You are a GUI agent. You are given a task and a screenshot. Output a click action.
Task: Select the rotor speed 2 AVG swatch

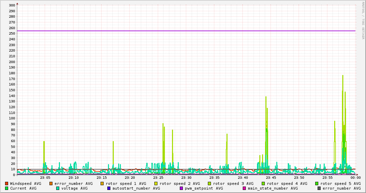tap(156, 184)
